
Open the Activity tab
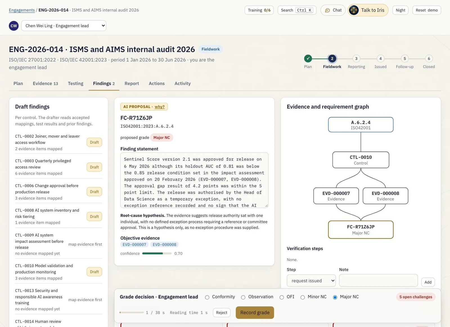pyautogui.click(x=183, y=84)
